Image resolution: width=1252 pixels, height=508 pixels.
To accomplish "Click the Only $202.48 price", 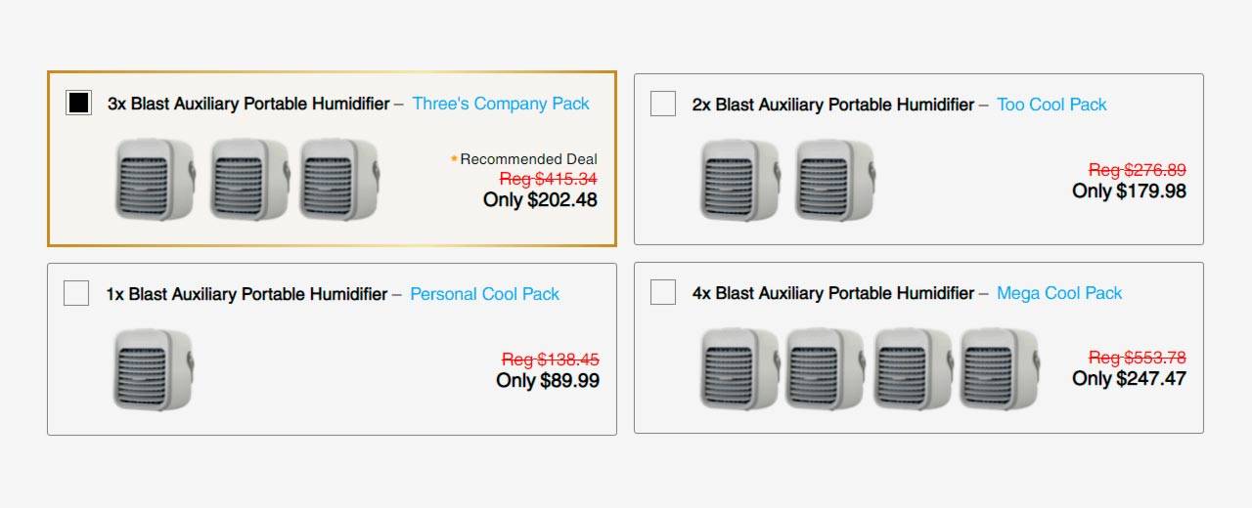I will pos(540,200).
